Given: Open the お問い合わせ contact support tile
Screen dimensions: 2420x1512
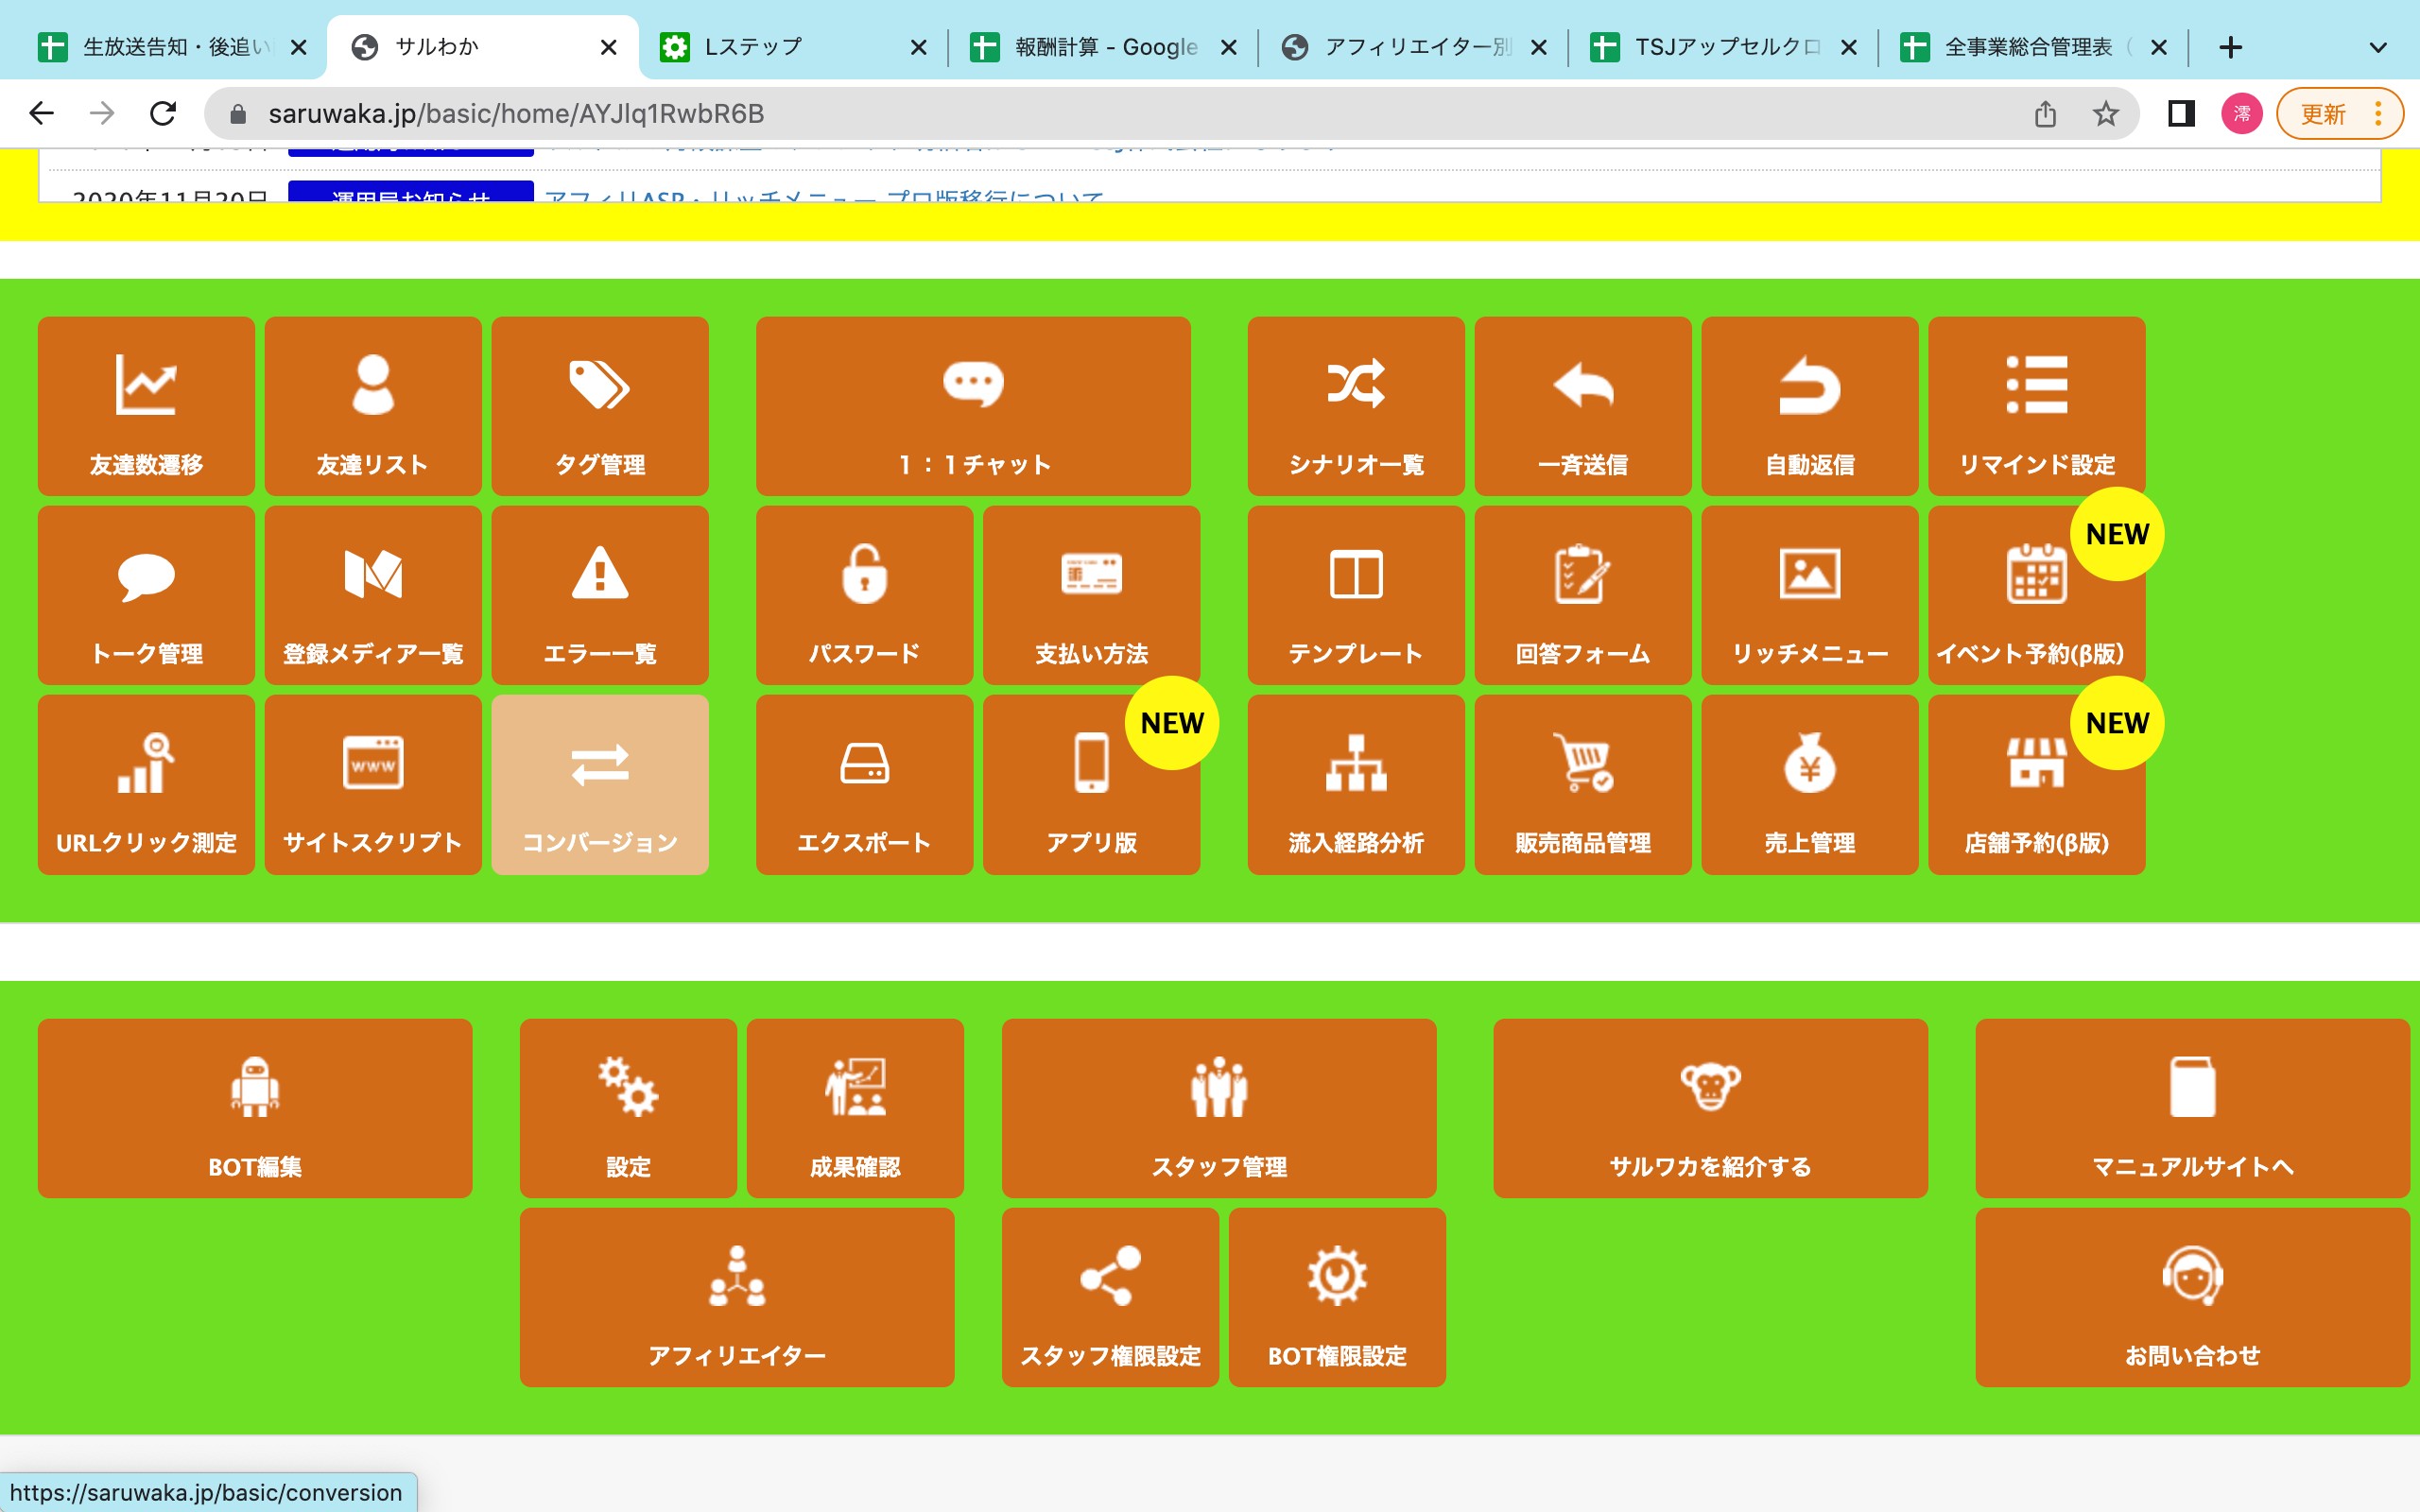Looking at the screenshot, I should tap(2192, 1297).
